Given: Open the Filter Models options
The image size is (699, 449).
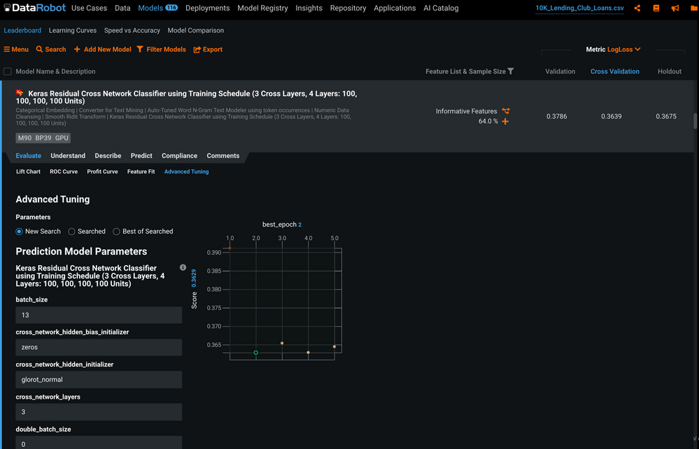Looking at the screenshot, I should point(162,50).
